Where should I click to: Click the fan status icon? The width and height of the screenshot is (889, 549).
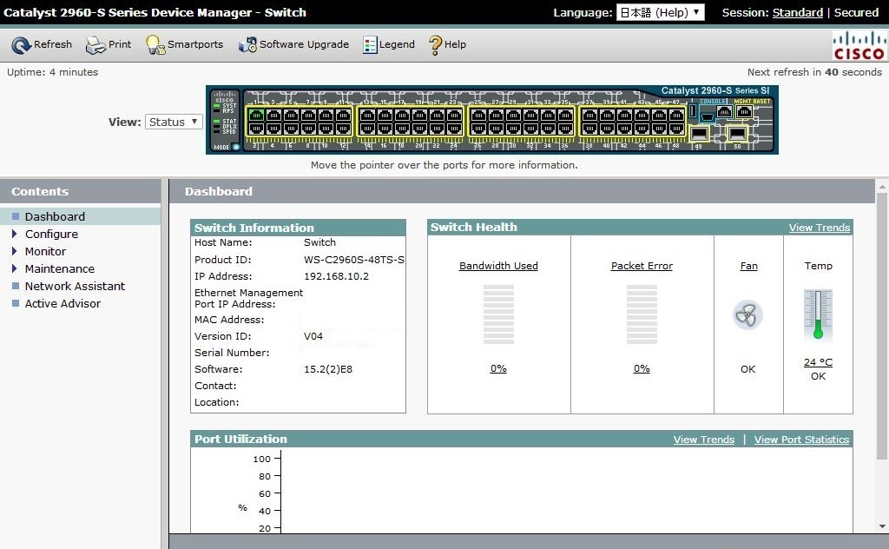coord(747,315)
